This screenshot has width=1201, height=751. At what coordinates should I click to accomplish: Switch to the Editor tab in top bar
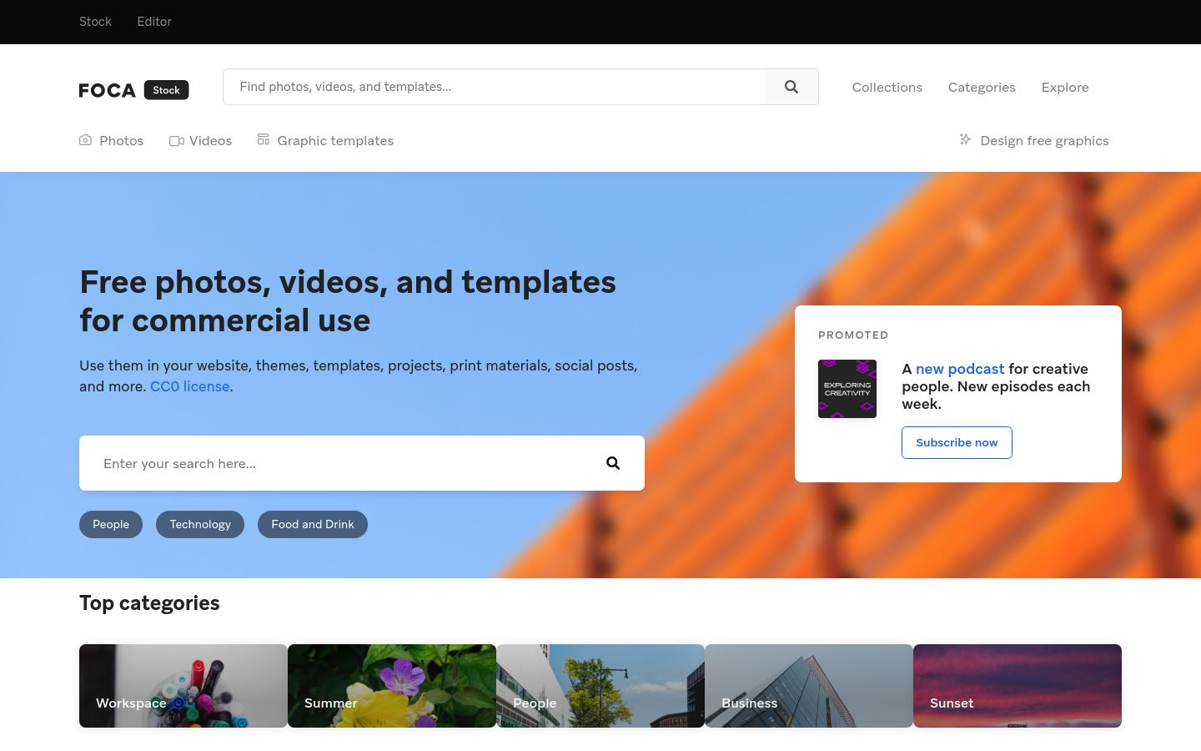click(x=154, y=22)
